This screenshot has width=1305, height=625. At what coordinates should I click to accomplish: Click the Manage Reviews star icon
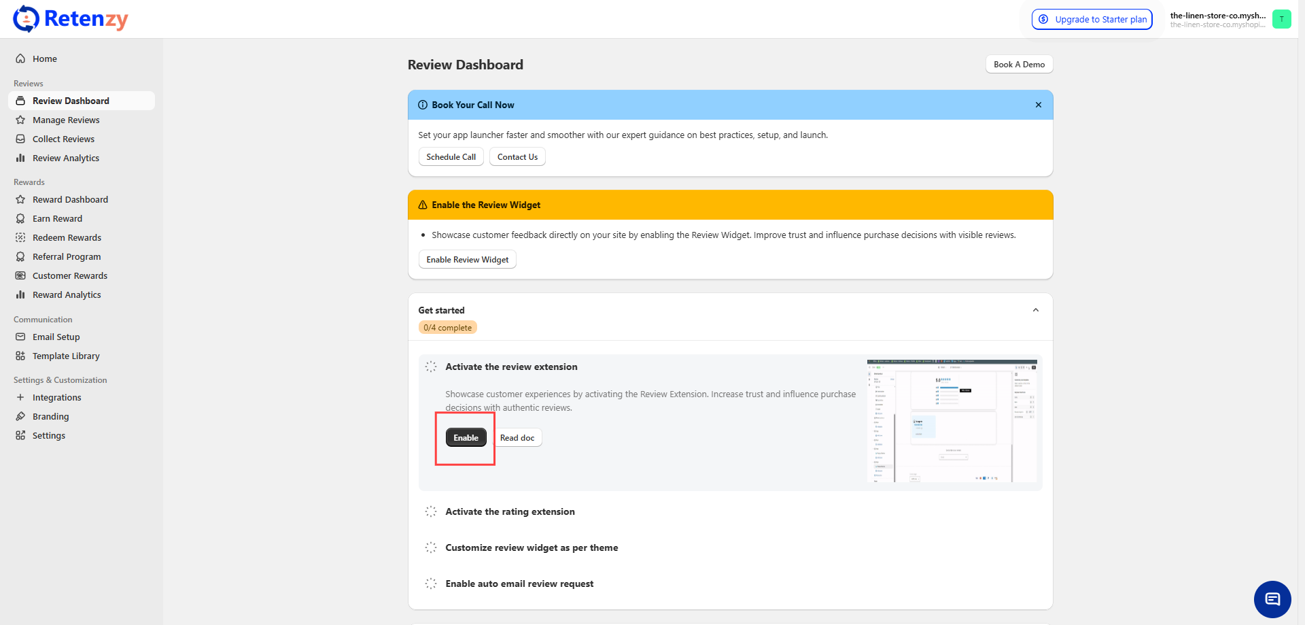[x=20, y=120]
